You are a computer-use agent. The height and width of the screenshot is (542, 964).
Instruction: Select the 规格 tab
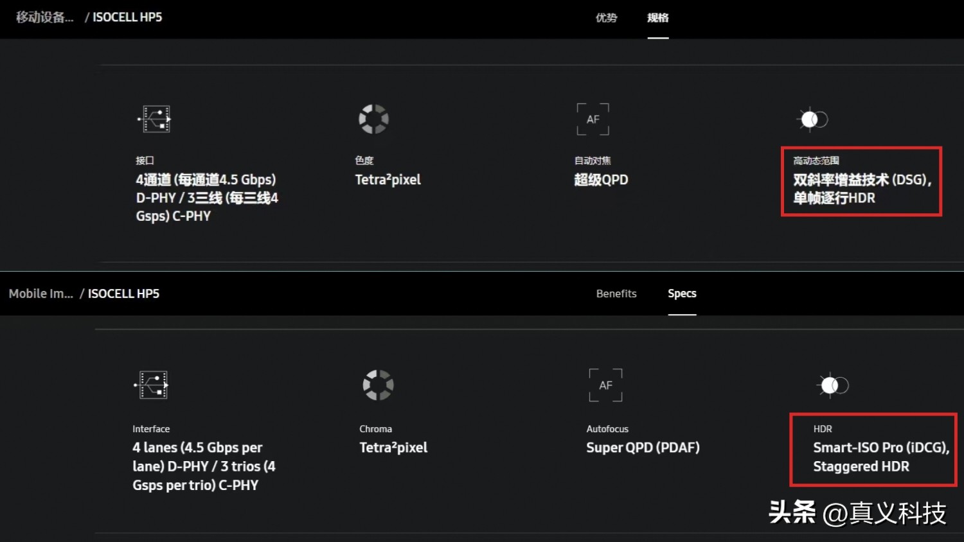657,18
